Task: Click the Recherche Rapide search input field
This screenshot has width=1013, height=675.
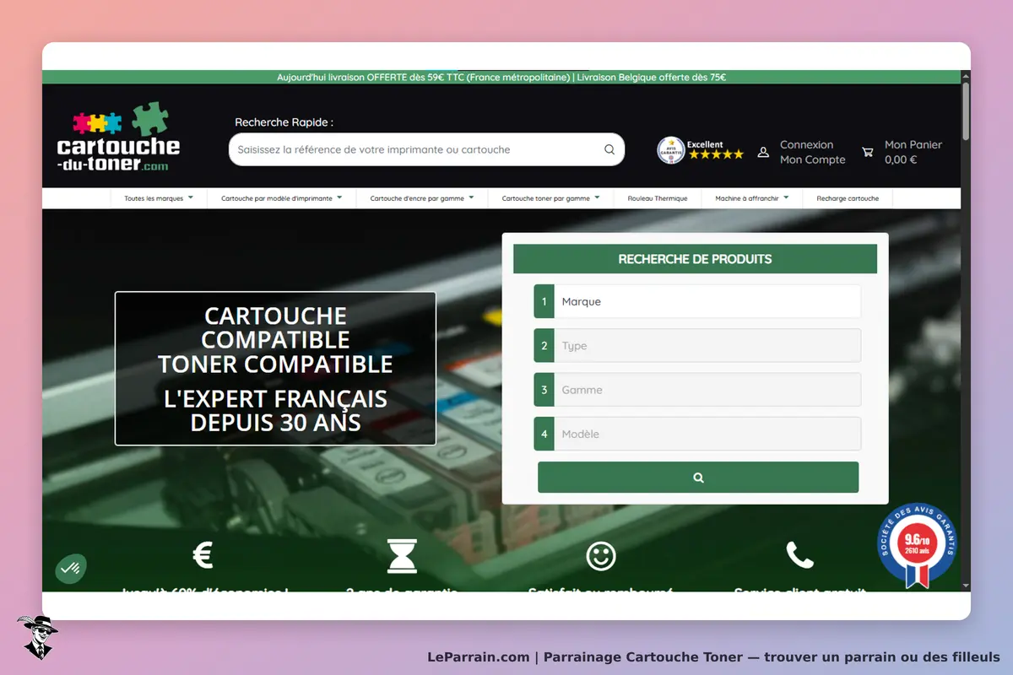Action: coord(426,149)
